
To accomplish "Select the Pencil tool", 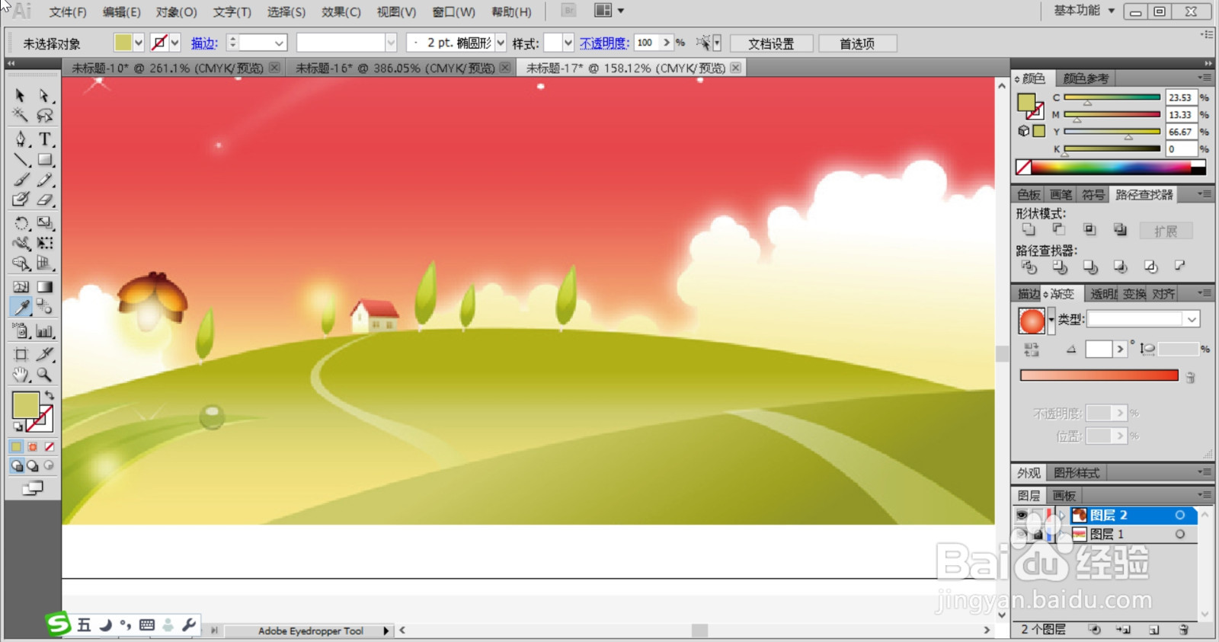I will click(45, 180).
